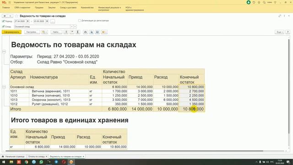Open the Продажи section

tap(39, 8)
